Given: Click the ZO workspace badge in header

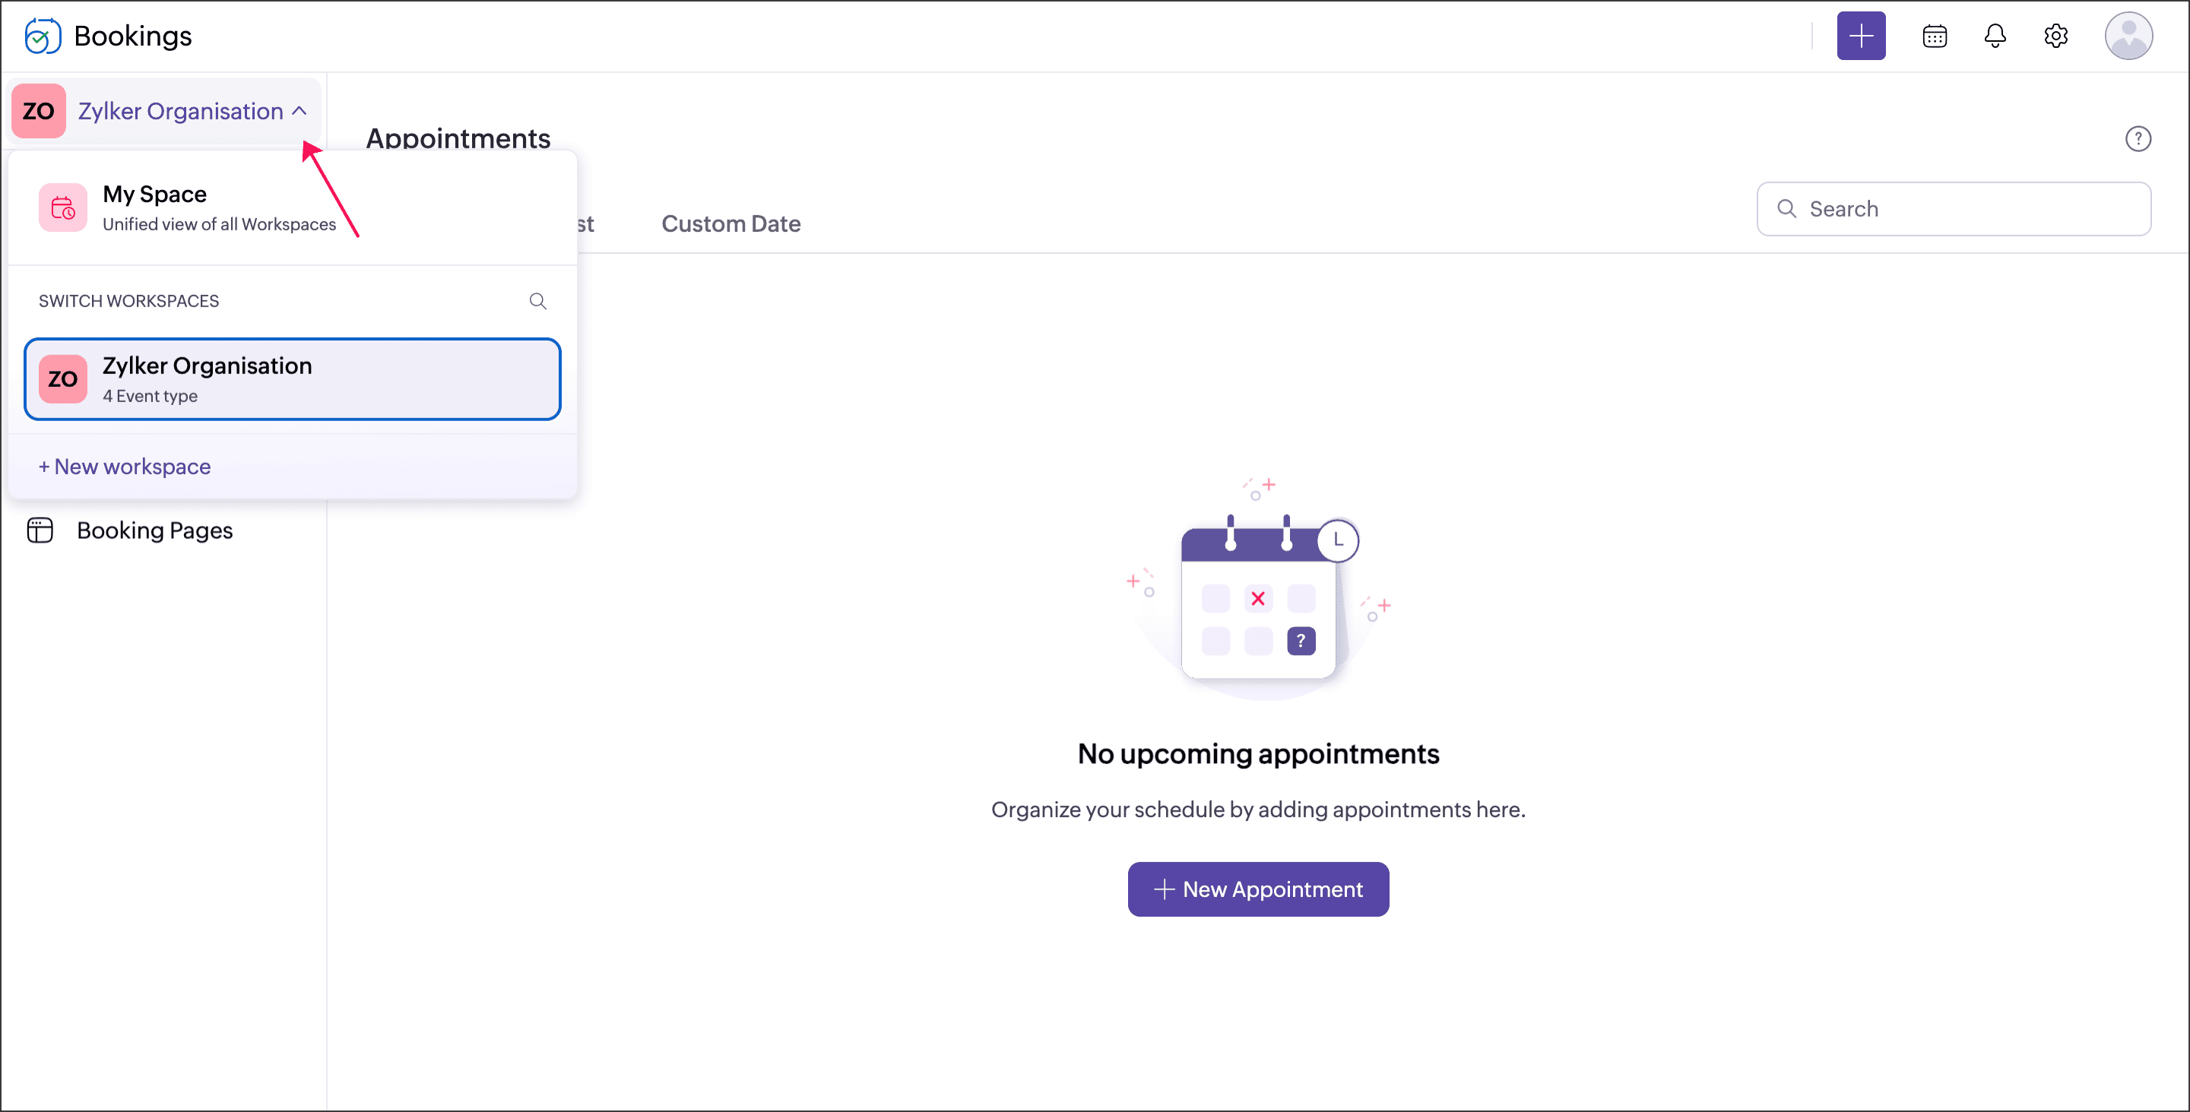Looking at the screenshot, I should point(38,112).
